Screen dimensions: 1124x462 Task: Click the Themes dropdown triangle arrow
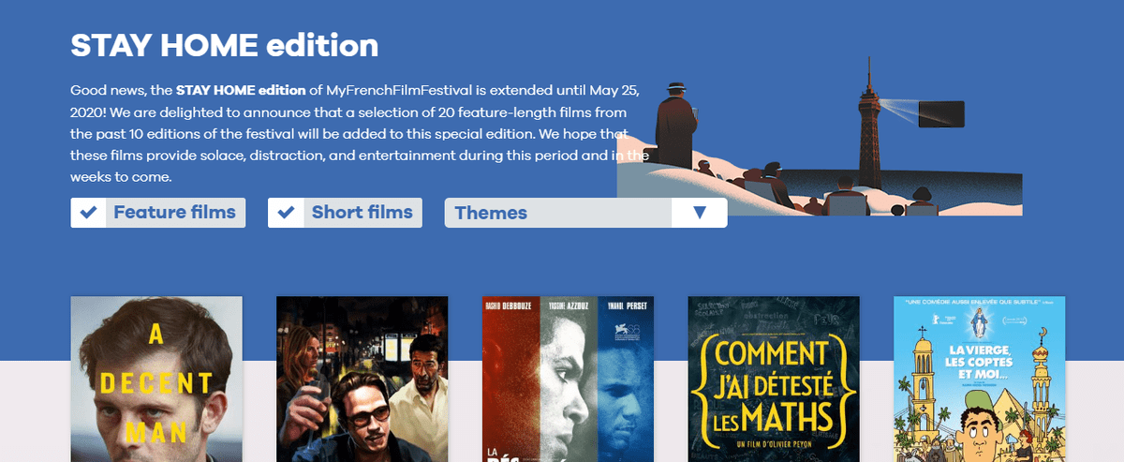[x=699, y=213]
